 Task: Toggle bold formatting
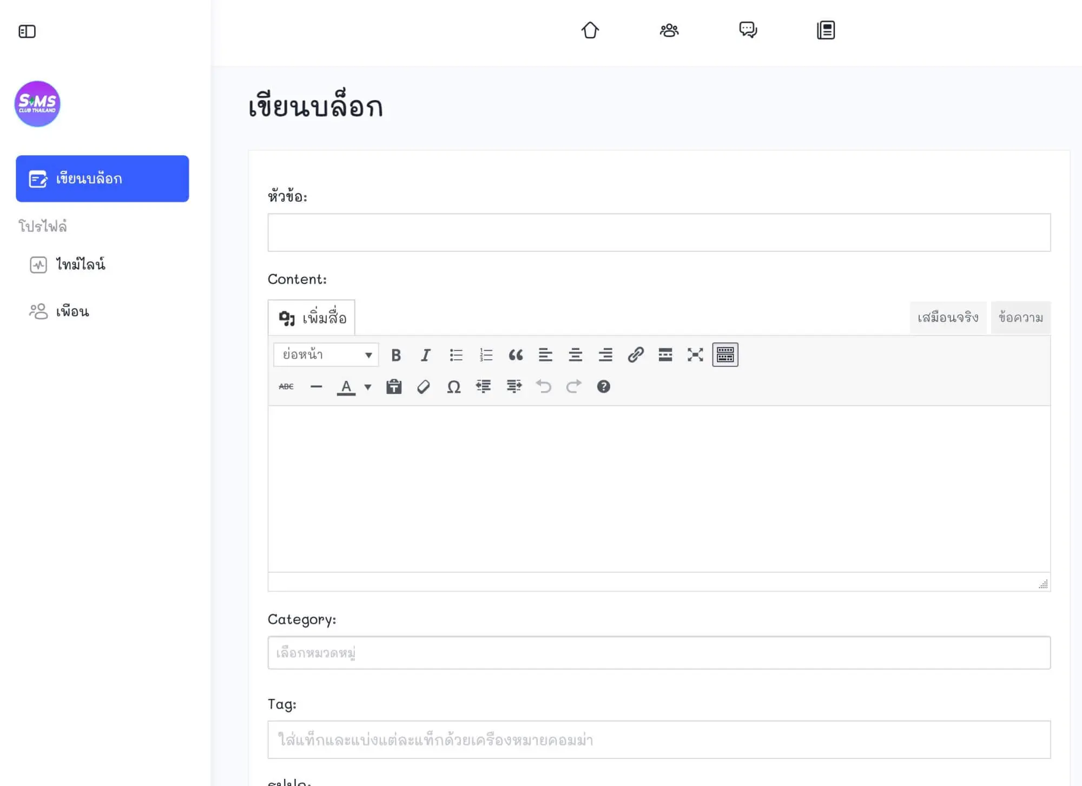pyautogui.click(x=396, y=355)
